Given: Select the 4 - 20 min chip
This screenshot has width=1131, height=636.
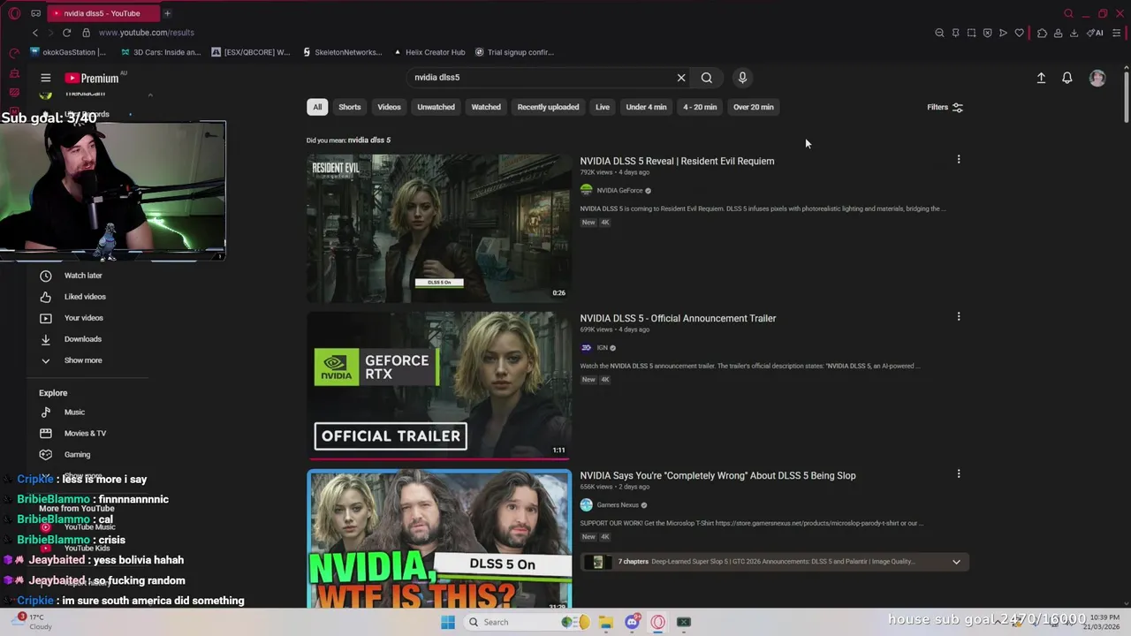Looking at the screenshot, I should 700,107.
